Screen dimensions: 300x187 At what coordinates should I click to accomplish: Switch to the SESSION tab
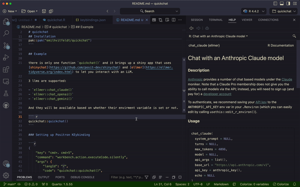pyautogui.click(x=197, y=20)
